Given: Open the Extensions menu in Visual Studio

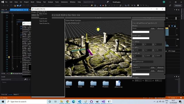Looking at the screenshot, I should coord(64,2).
